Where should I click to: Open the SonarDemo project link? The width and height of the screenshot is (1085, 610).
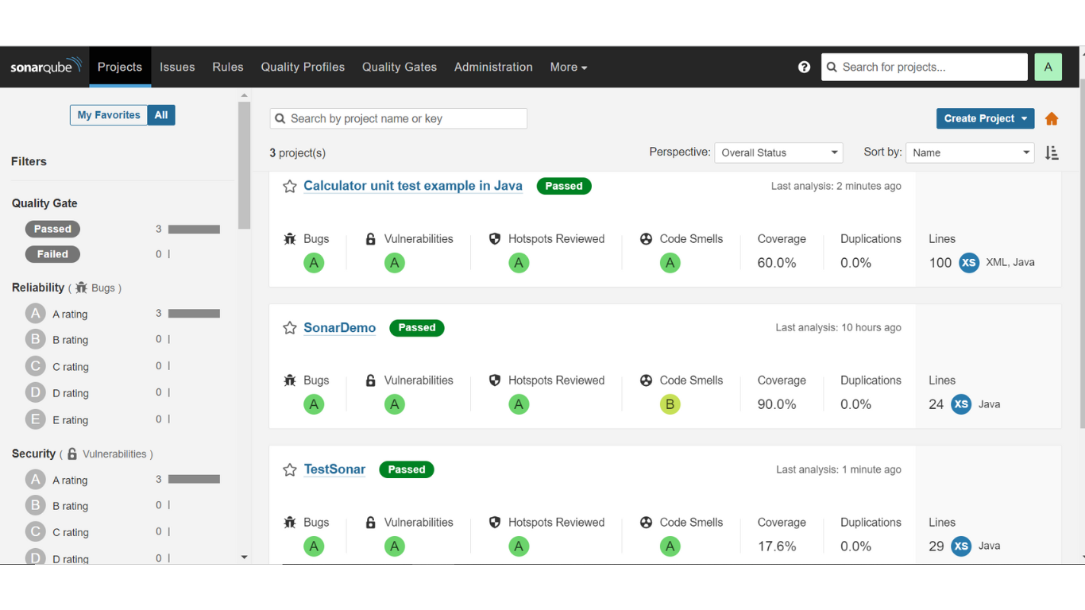[x=339, y=327]
